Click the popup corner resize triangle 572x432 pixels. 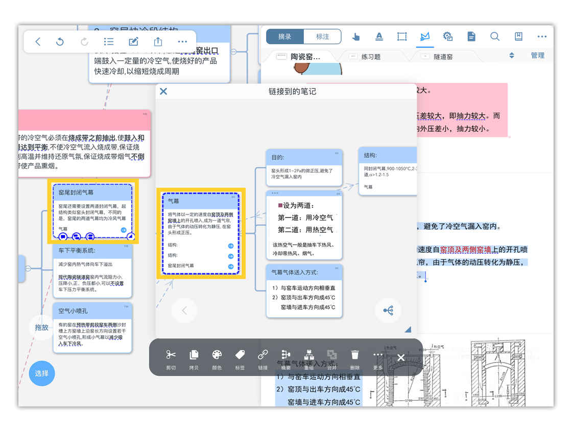408,329
